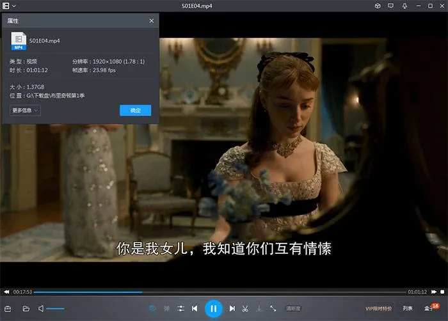Click the video subtitle text

224,249
